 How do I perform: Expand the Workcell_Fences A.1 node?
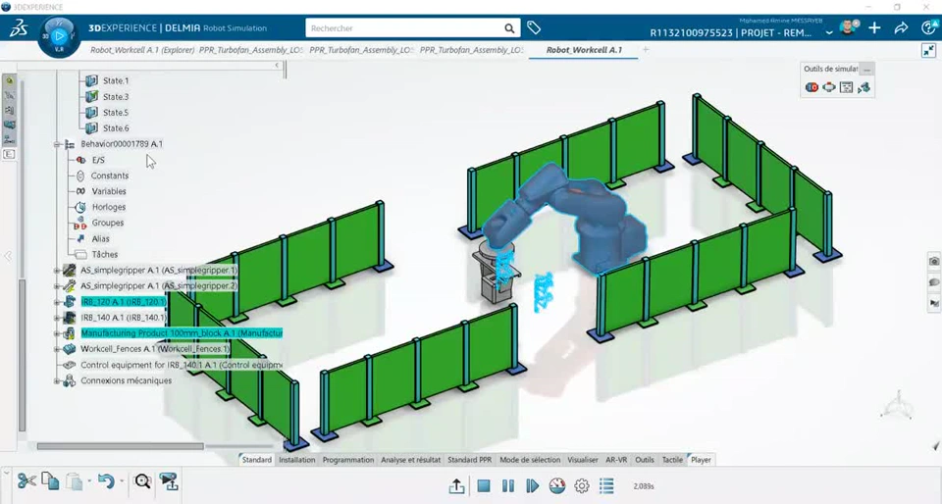coord(57,349)
